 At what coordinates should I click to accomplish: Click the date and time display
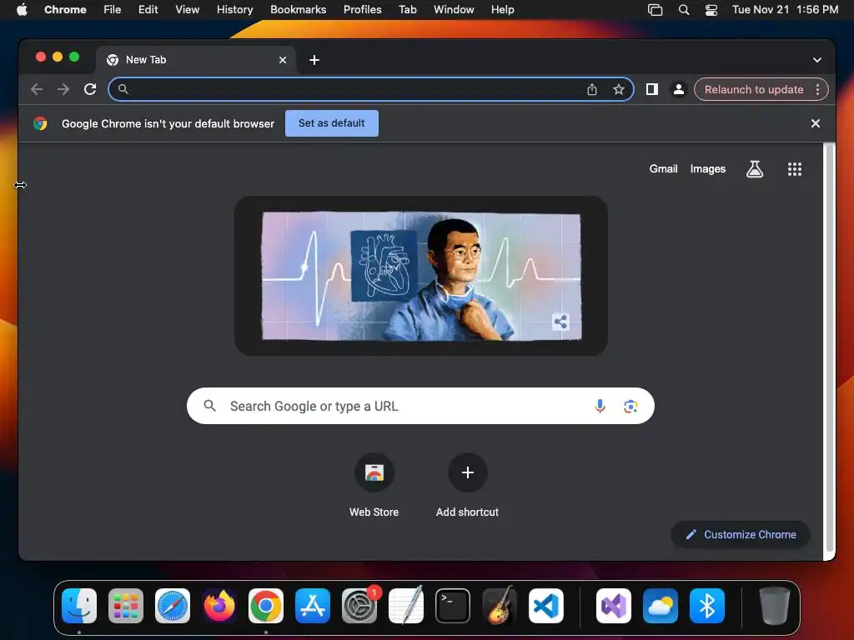(x=785, y=9)
